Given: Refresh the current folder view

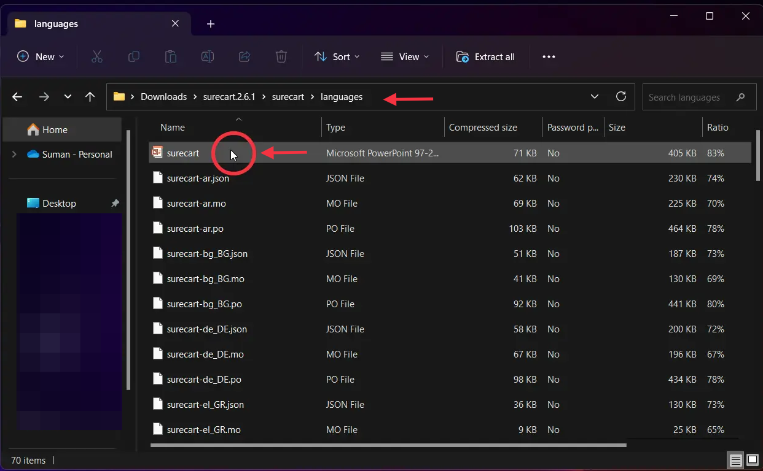Looking at the screenshot, I should click(621, 97).
